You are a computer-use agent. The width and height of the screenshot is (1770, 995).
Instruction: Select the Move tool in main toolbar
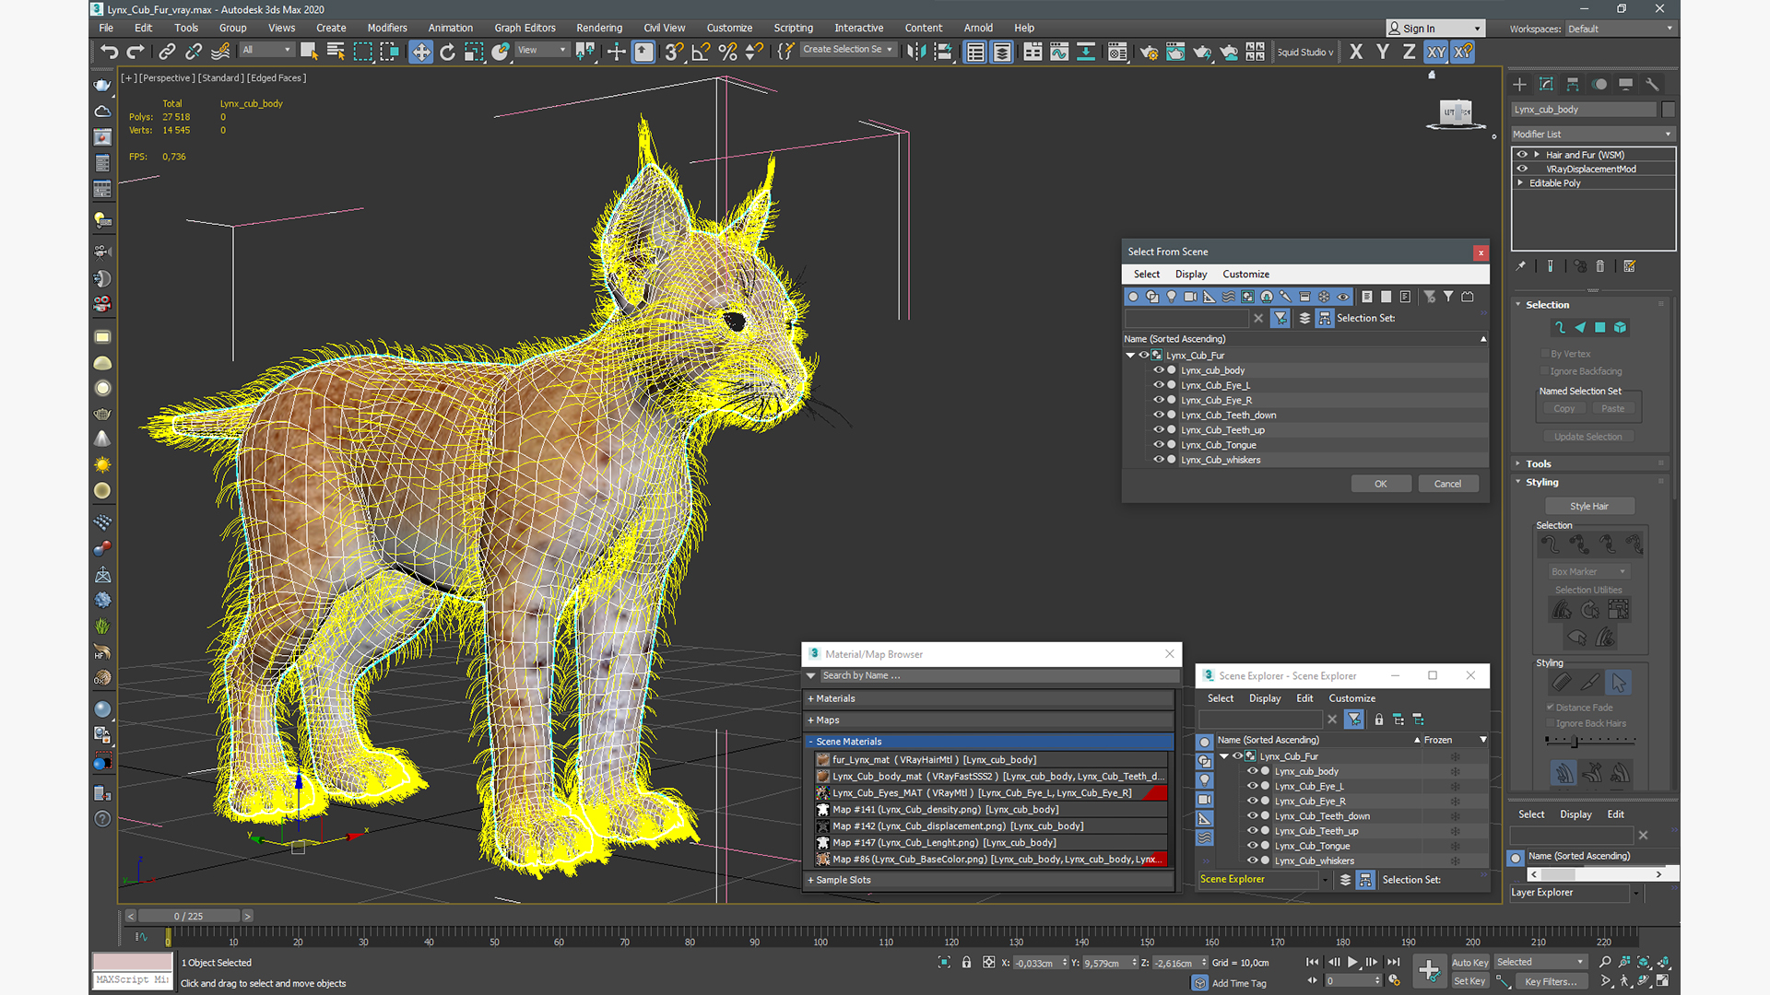point(420,53)
